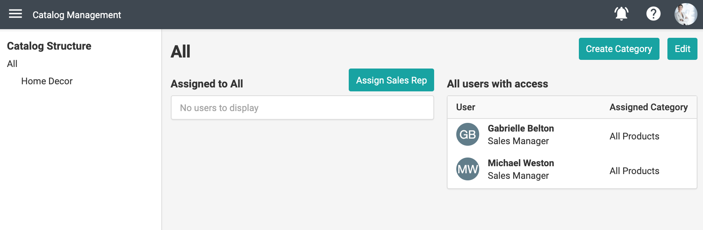The image size is (703, 230).
Task: Click the Catalog Structure heading
Action: 49,46
